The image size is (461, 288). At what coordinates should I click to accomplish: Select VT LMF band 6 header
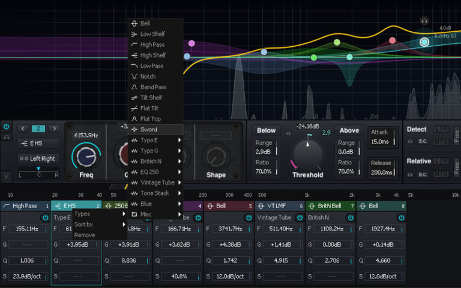pos(280,206)
